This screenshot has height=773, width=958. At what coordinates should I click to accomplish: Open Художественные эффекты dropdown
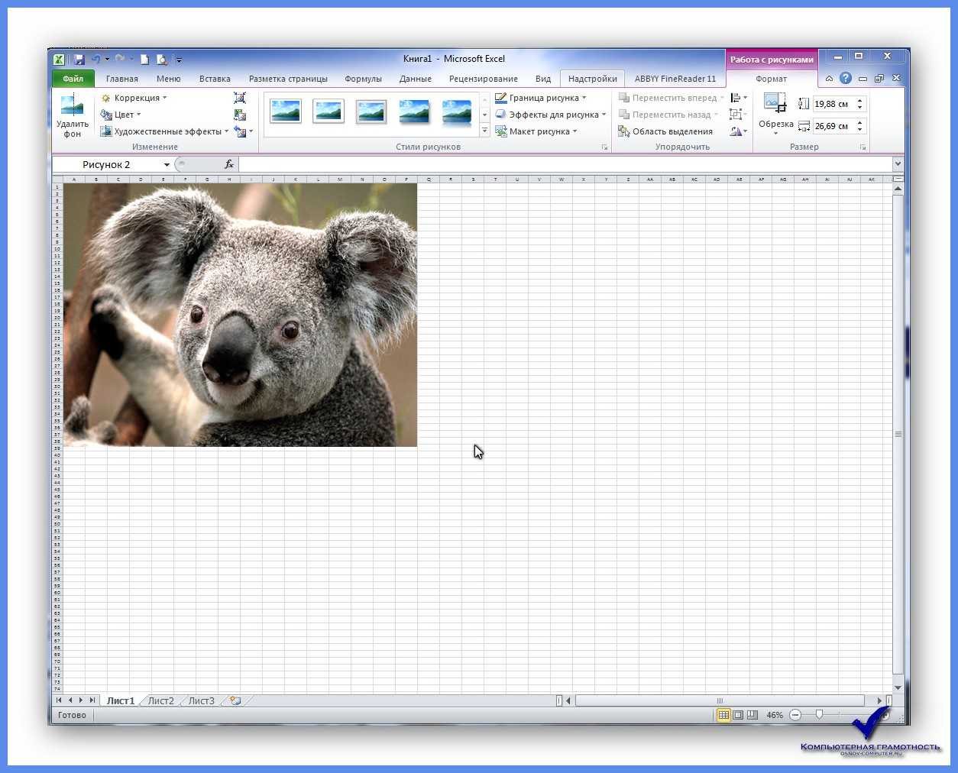165,131
